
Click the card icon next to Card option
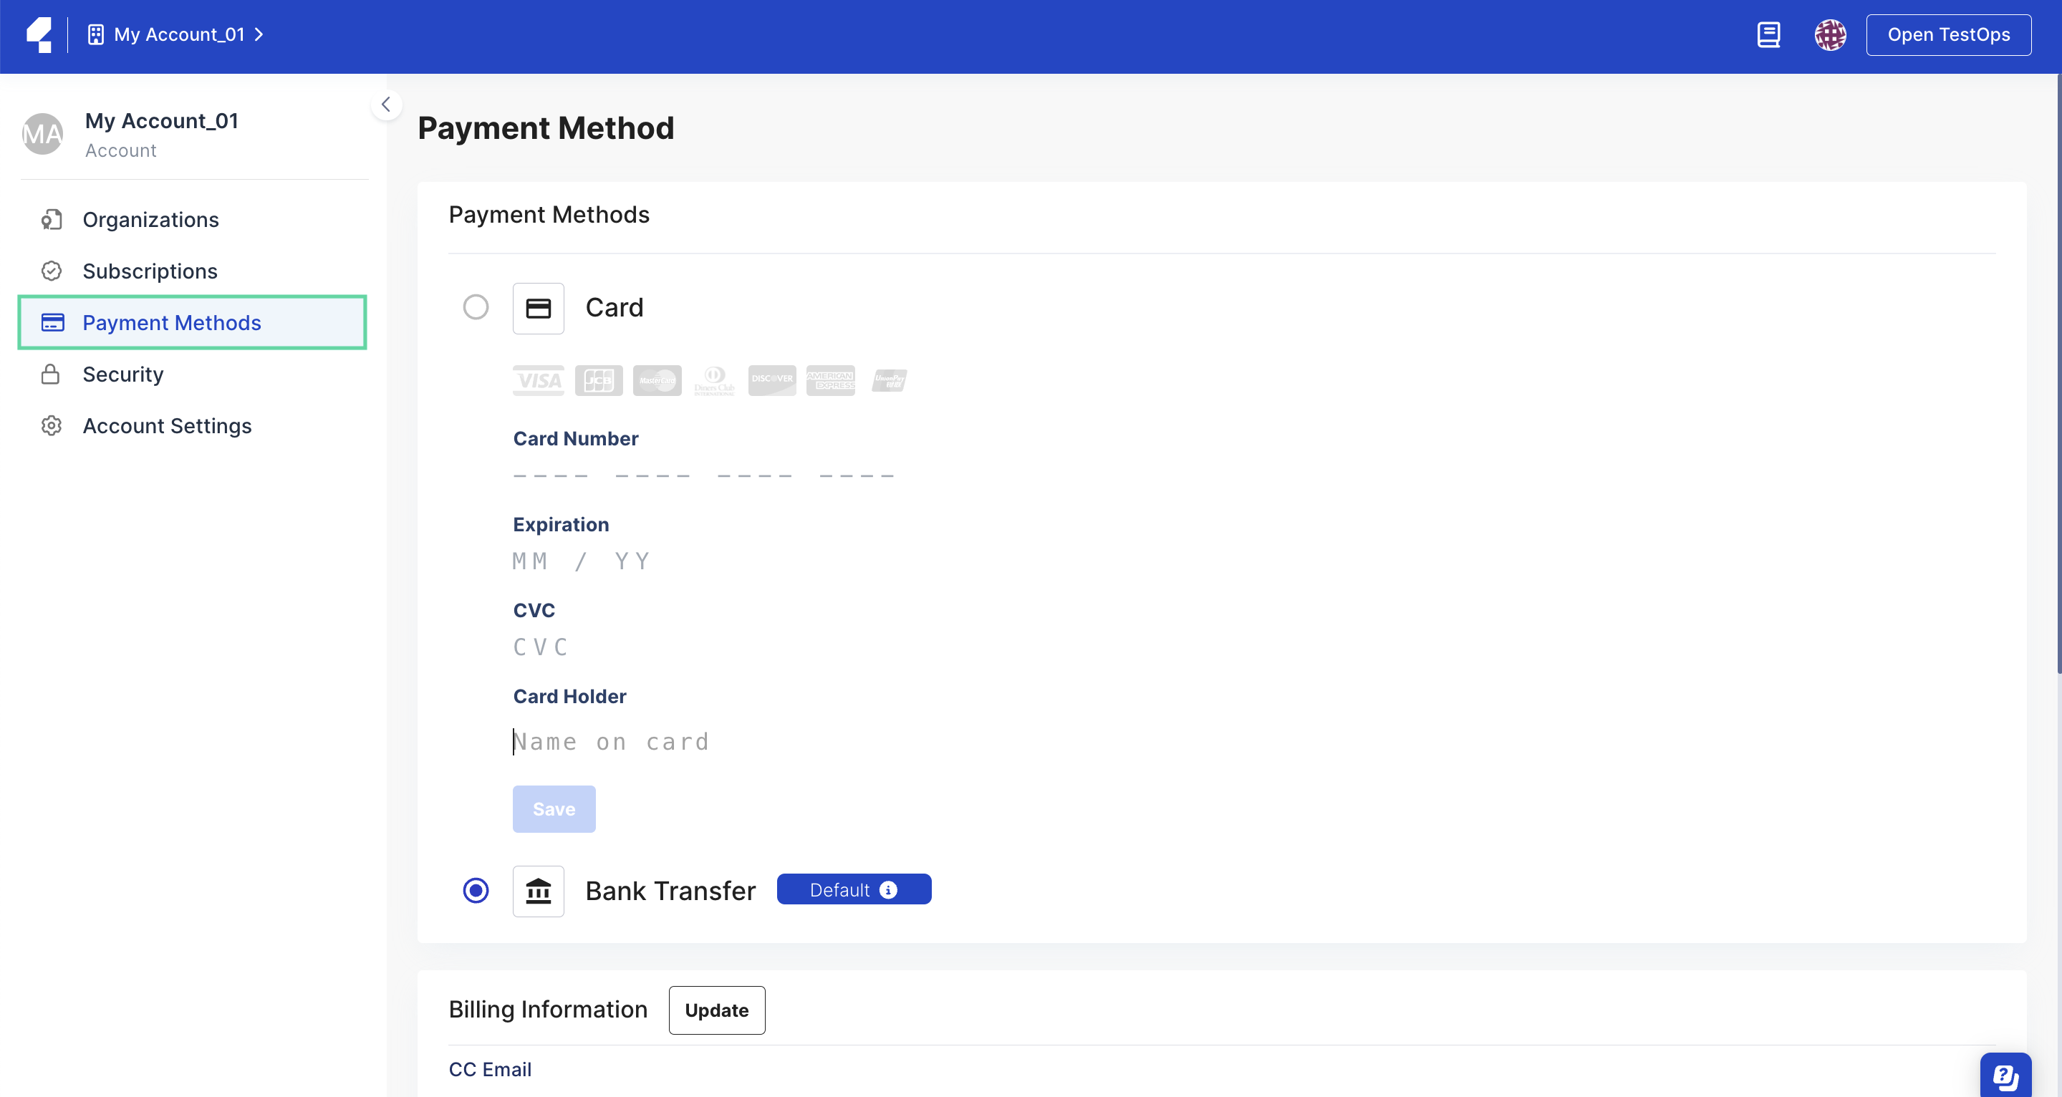[538, 307]
